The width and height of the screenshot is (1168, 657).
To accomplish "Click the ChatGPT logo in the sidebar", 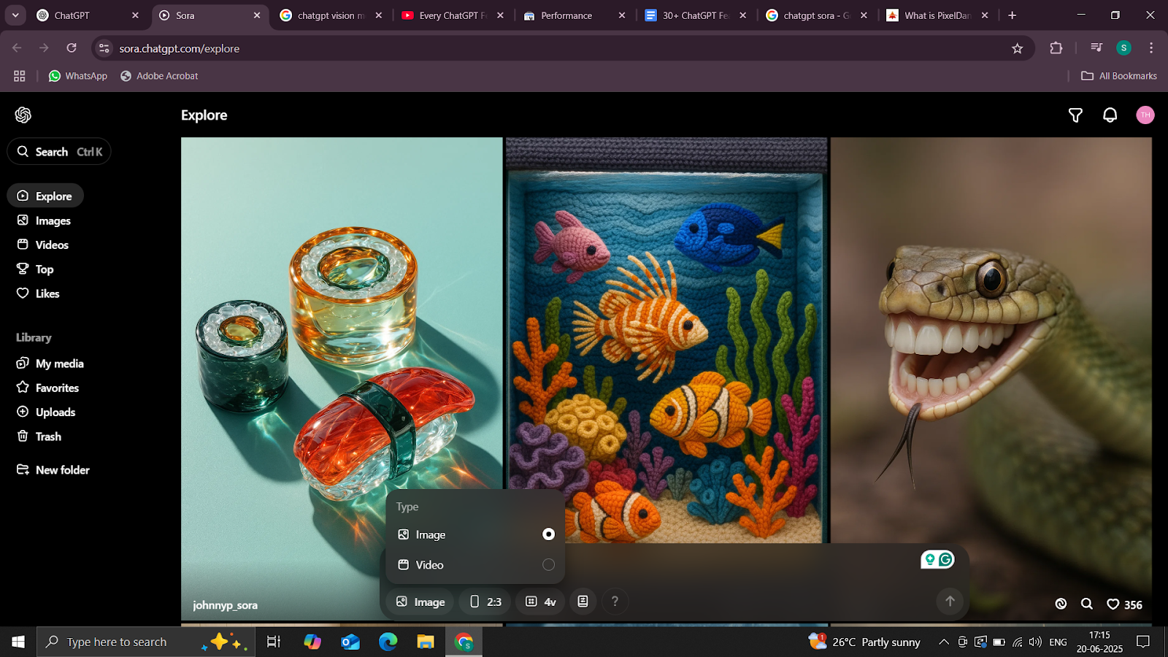I will point(23,115).
